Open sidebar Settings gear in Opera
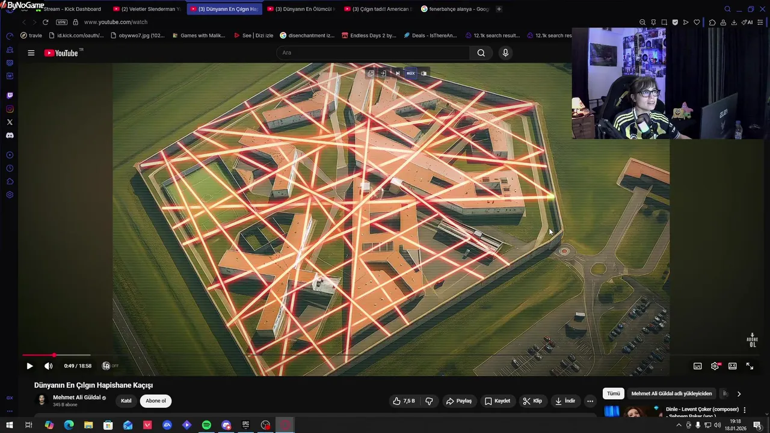770x433 pixels. tap(10, 195)
